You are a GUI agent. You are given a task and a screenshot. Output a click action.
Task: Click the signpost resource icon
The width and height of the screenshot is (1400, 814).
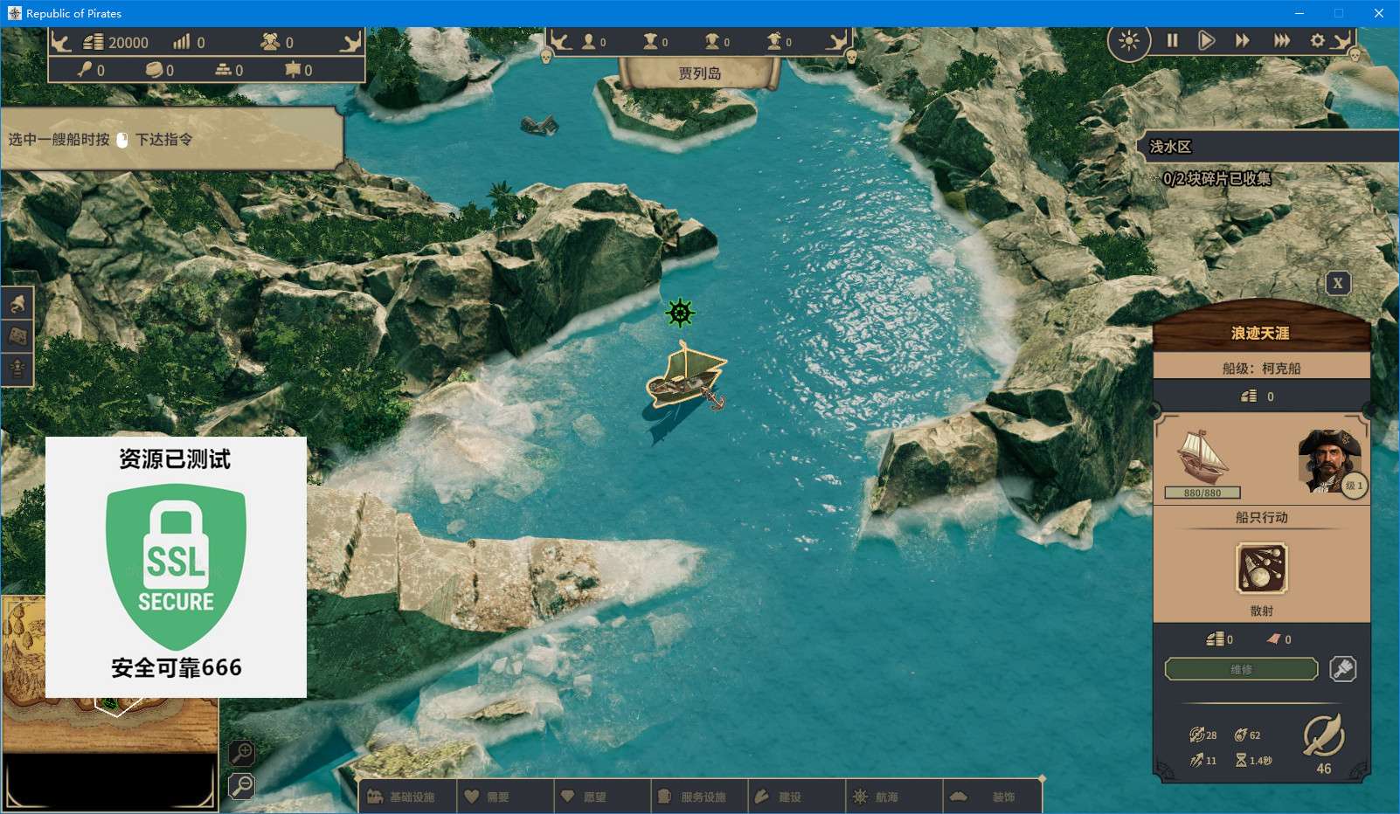point(293,69)
